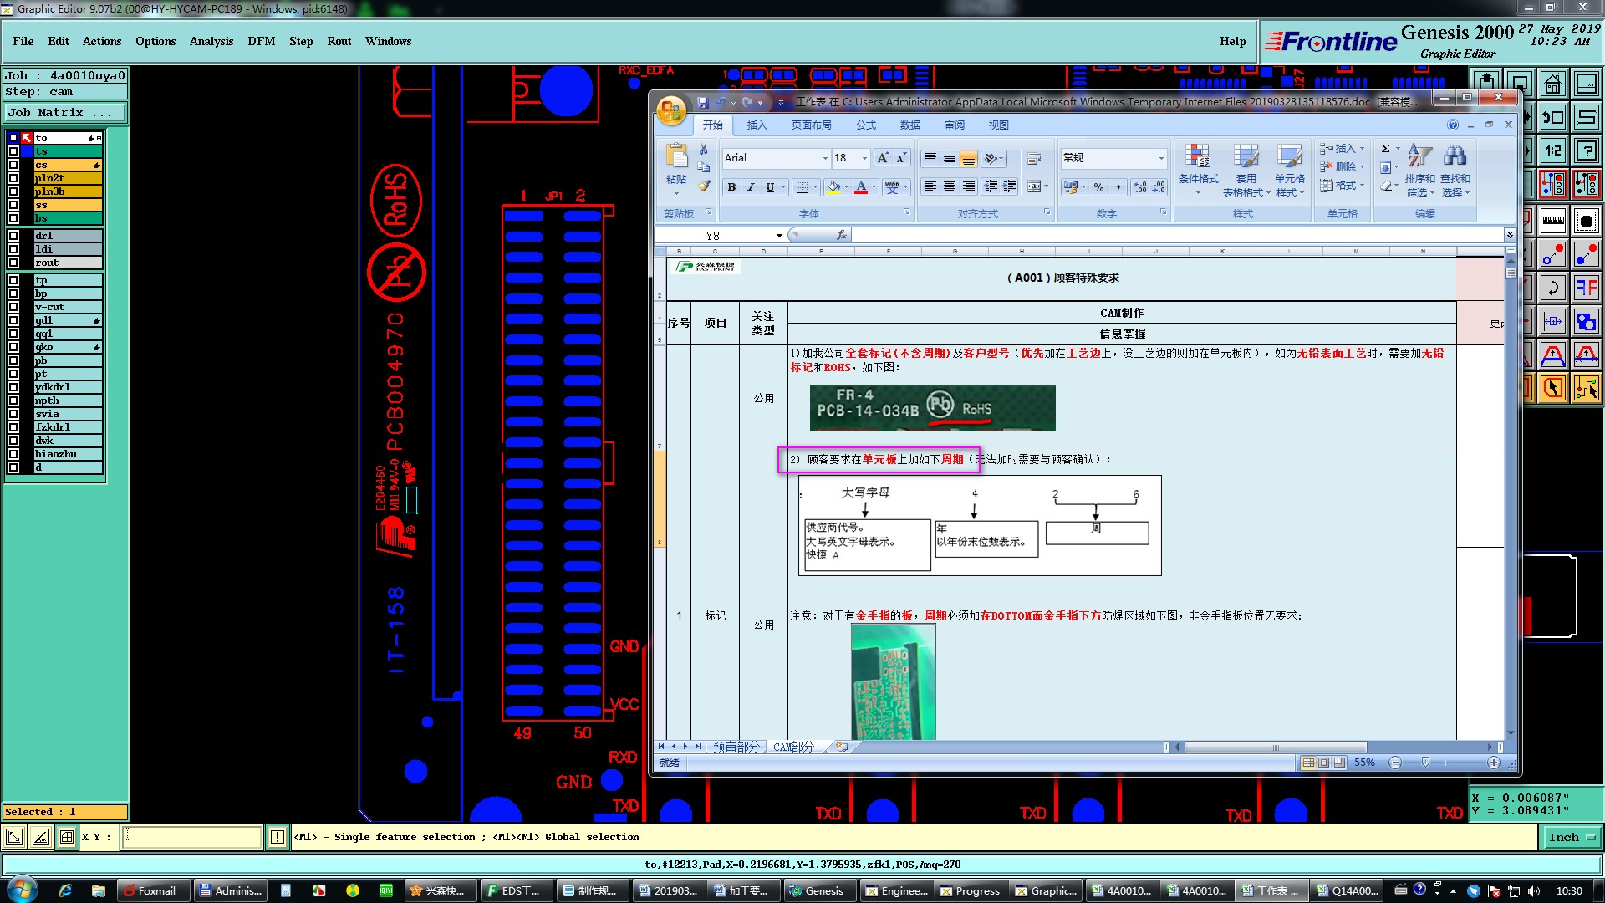This screenshot has width=1605, height=903.
Task: Open the DFM menu
Action: (261, 41)
